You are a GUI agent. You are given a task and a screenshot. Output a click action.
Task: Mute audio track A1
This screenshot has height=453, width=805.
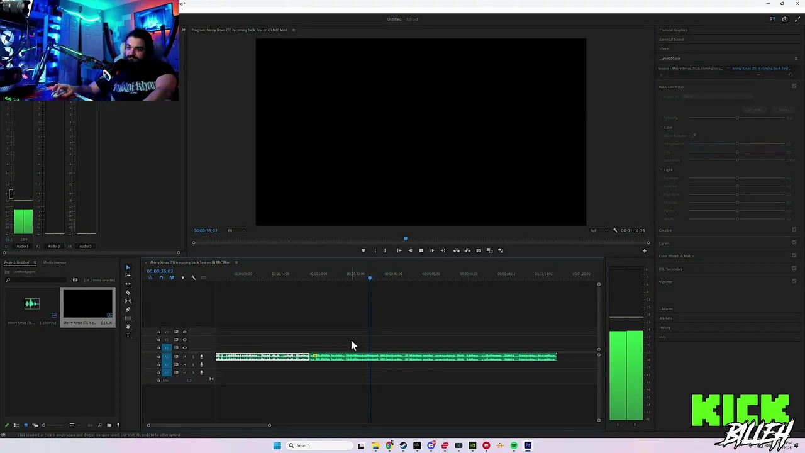tap(184, 357)
